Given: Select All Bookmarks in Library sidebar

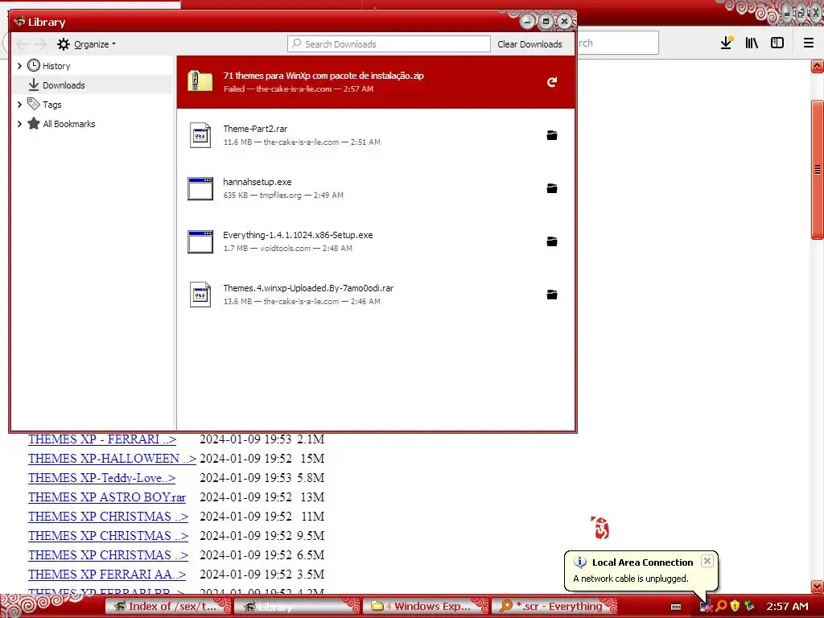Looking at the screenshot, I should pyautogui.click(x=69, y=124).
